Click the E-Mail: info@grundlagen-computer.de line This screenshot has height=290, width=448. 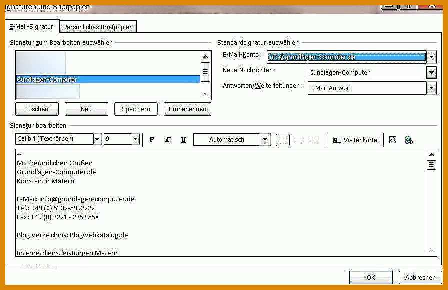click(x=76, y=199)
